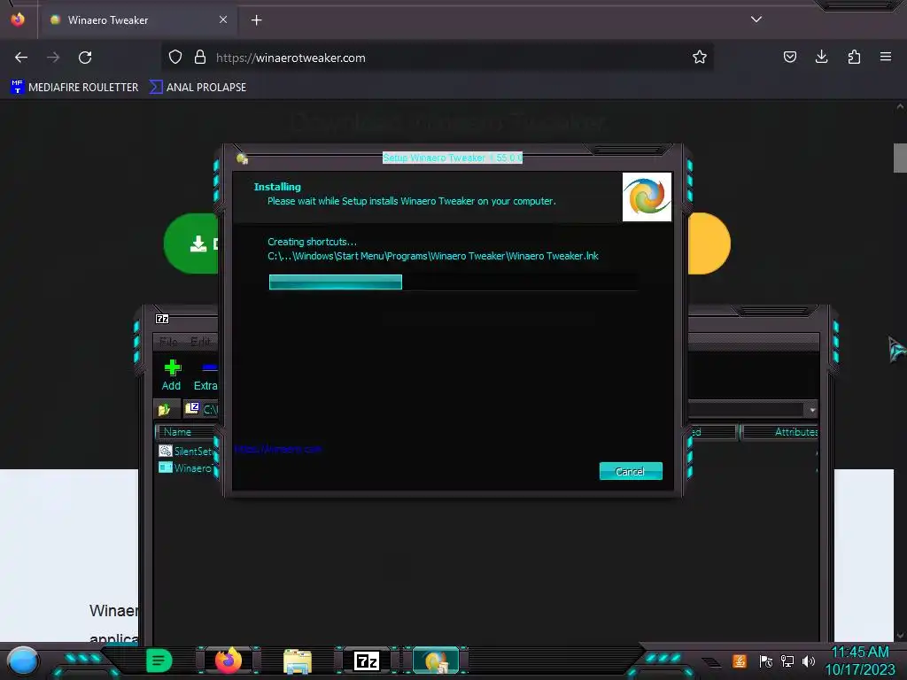
Task: Open the MEDIAFIRE ROULETTER bookmark
Action: 74,88
